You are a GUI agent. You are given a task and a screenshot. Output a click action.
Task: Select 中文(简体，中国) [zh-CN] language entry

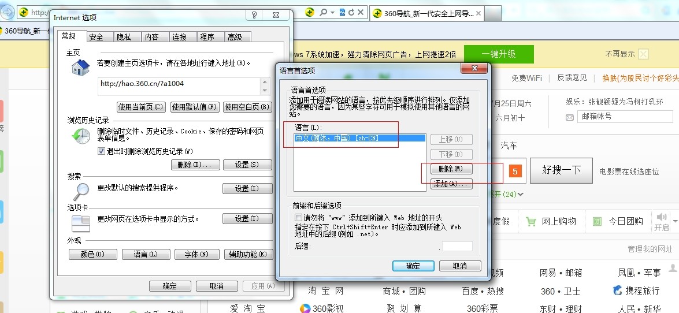click(x=359, y=138)
